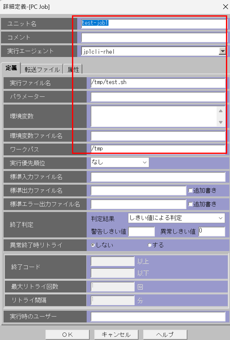Switch to the 属性 tab
This screenshot has width=230, height=340.
coord(73,69)
